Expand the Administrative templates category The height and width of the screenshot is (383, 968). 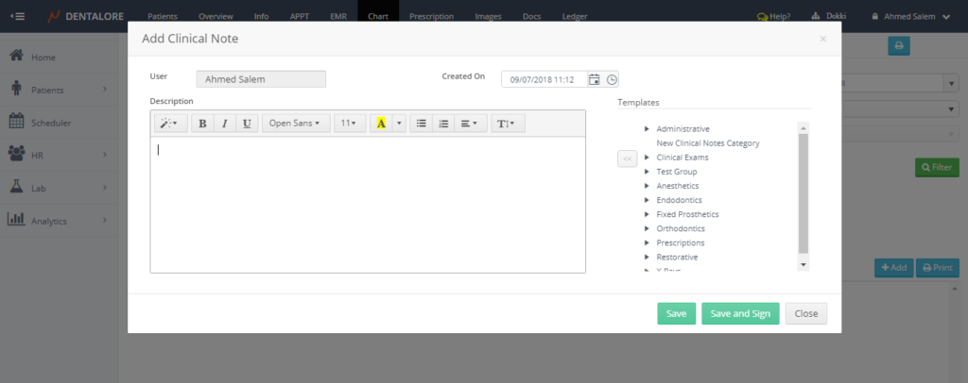(x=647, y=128)
